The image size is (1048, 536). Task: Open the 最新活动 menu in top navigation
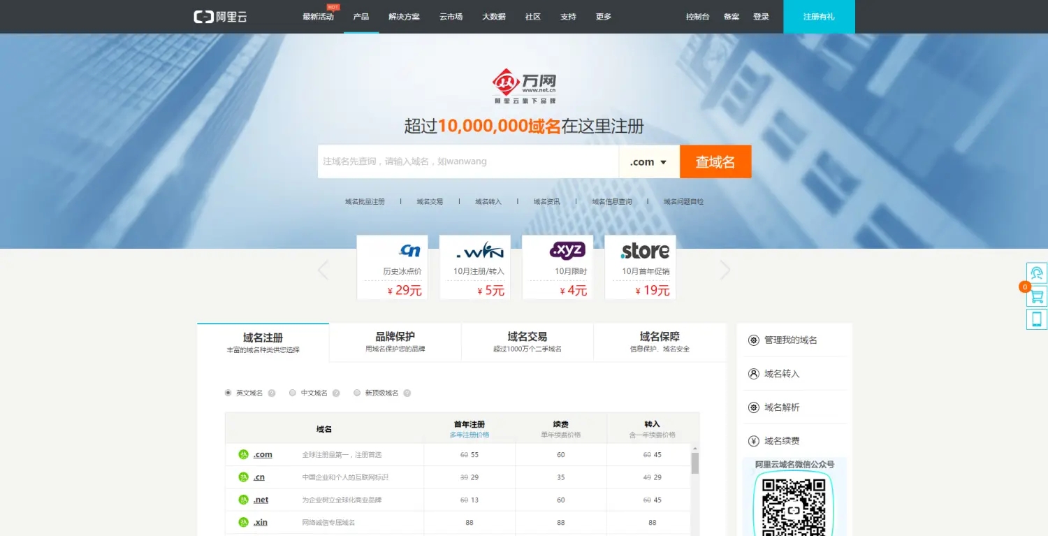point(319,17)
